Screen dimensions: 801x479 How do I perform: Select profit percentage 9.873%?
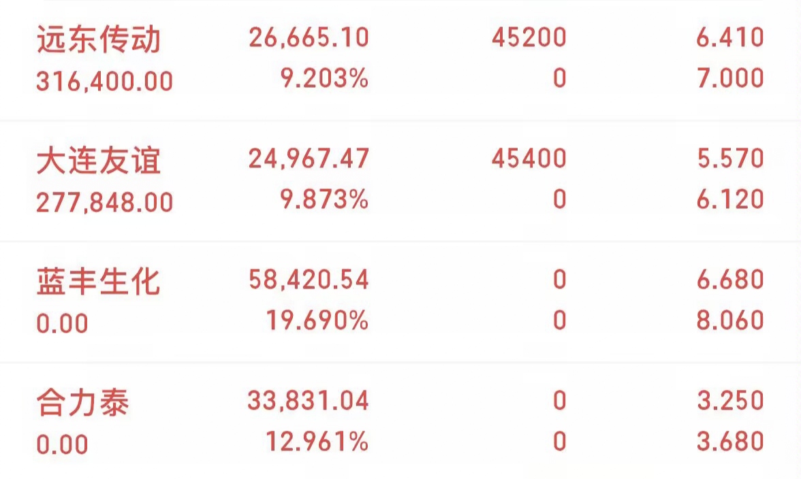324,199
